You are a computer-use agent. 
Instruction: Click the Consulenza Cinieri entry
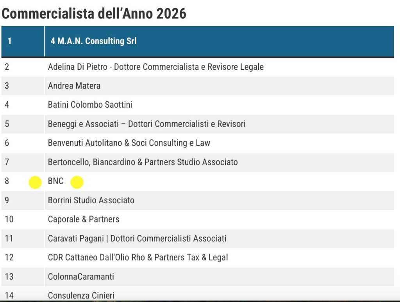coord(81,295)
